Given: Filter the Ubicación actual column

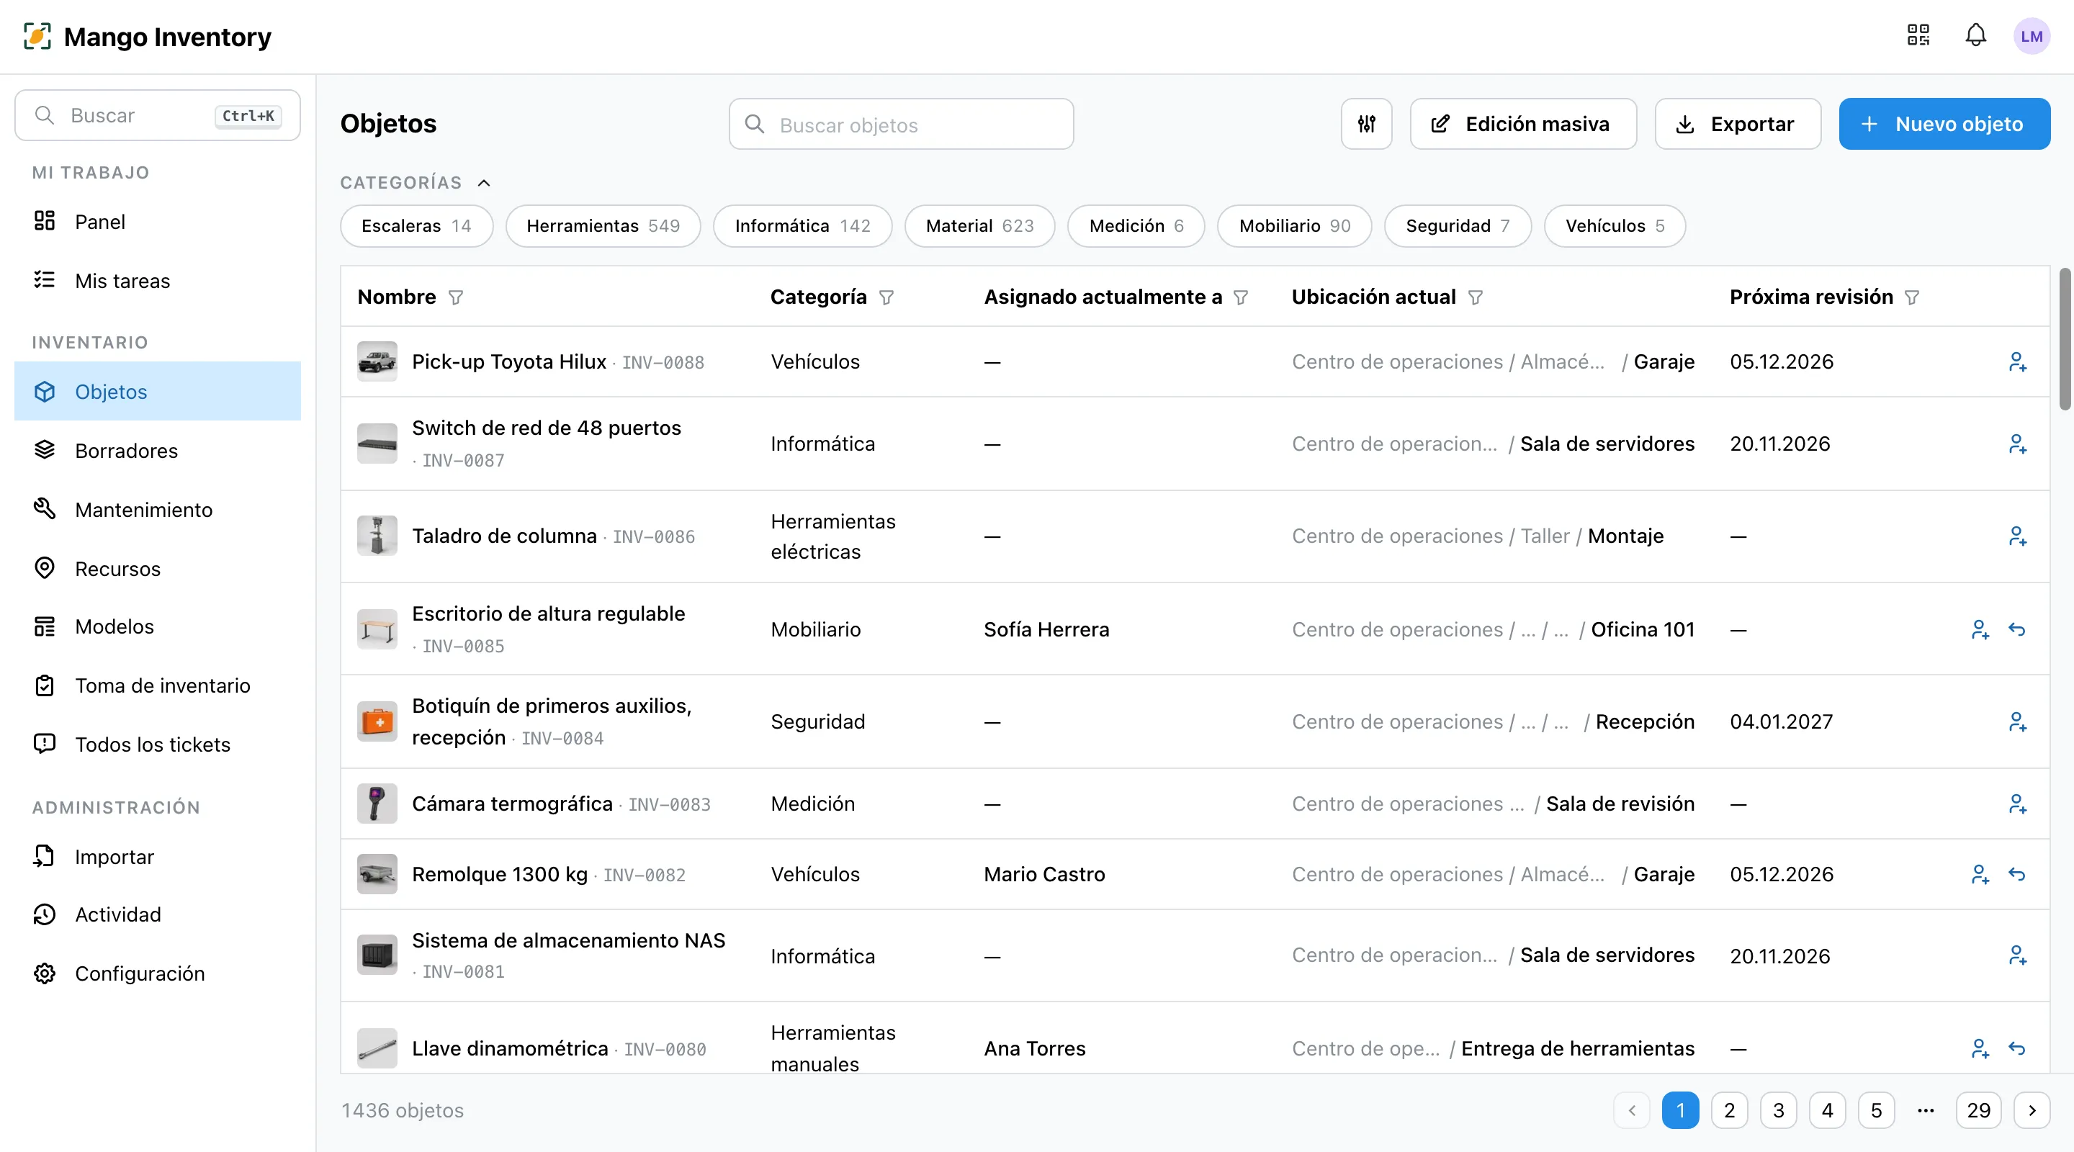Looking at the screenshot, I should coord(1475,298).
